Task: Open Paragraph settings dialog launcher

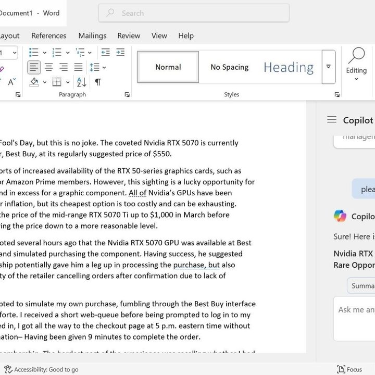Action: click(x=127, y=95)
